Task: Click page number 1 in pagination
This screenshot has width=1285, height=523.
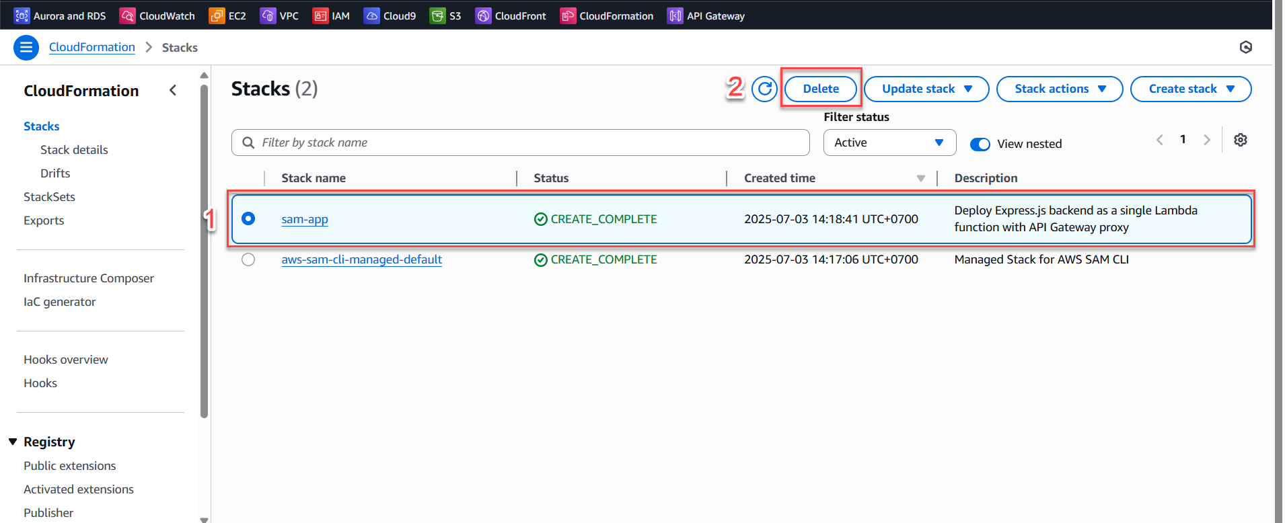Action: [x=1183, y=139]
